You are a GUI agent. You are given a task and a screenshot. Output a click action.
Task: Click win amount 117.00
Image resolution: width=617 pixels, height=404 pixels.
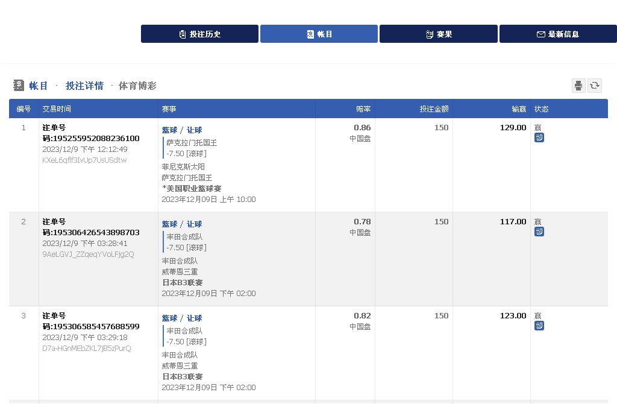click(513, 222)
